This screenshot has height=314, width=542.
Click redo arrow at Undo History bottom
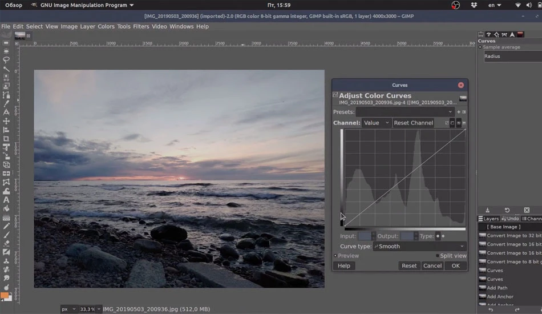click(517, 310)
